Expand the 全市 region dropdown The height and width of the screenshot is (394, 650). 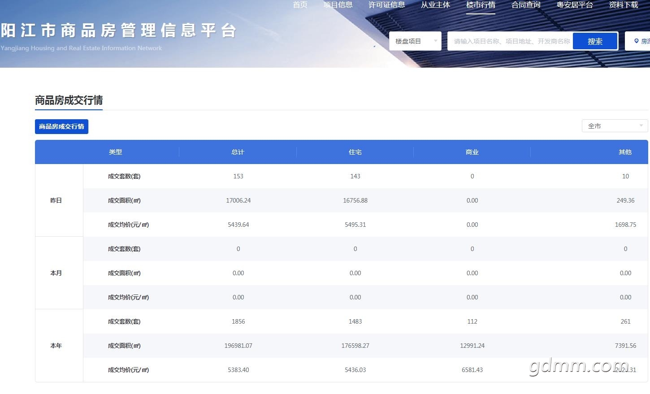tap(615, 126)
